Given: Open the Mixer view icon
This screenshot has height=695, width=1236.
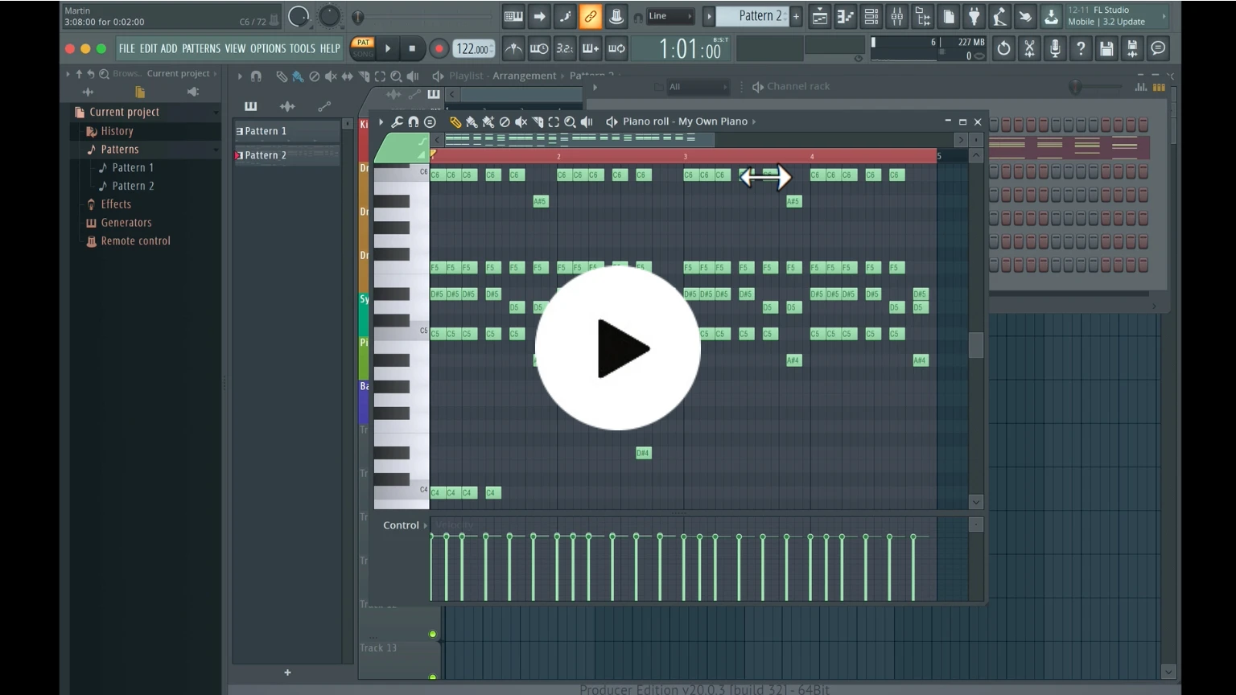Looking at the screenshot, I should (896, 16).
